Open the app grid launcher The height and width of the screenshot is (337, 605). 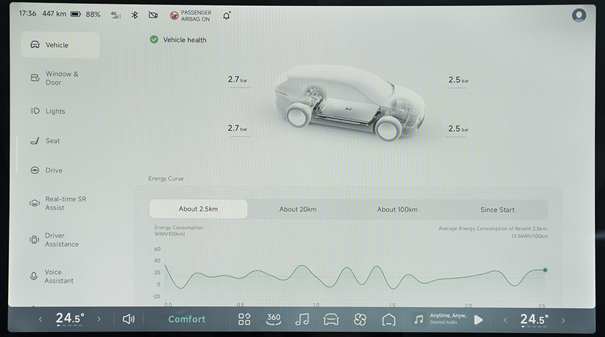tap(244, 319)
